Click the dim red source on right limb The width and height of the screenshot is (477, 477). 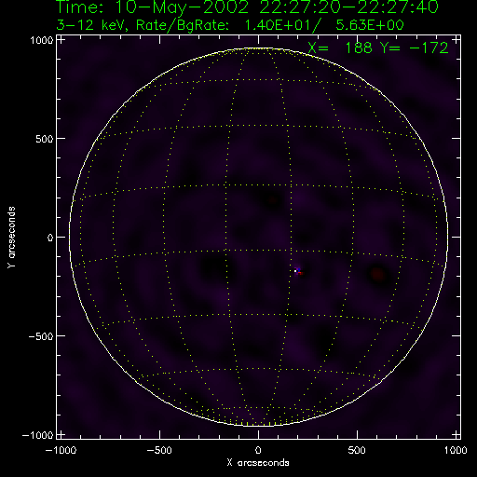pos(378,274)
